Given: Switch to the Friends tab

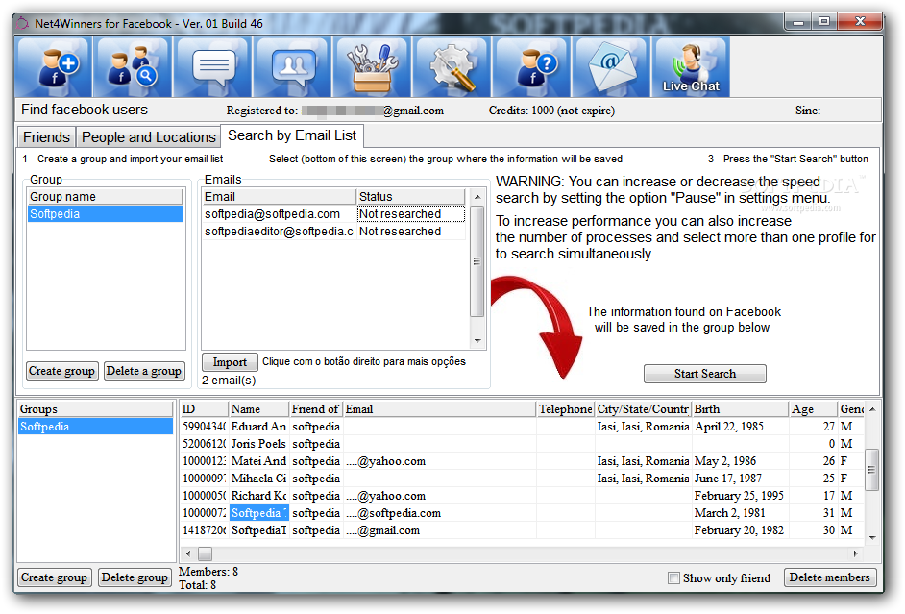Looking at the screenshot, I should click(x=46, y=137).
